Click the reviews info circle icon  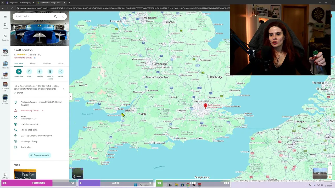pyautogui.click(x=35, y=55)
